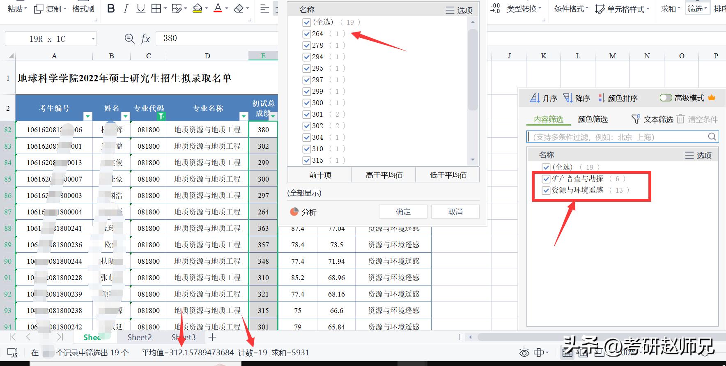Screen dimensions: 726x366
Task: Open the 姓名 column filter dropdown
Action: (x=126, y=116)
